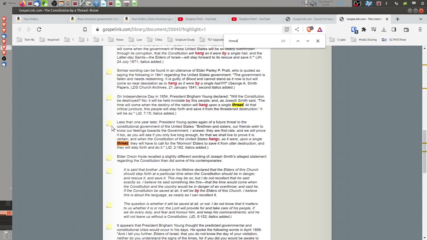
Task: Click the note marker beside 'Elder Orson Hyde' paragraph
Action: 109,158
